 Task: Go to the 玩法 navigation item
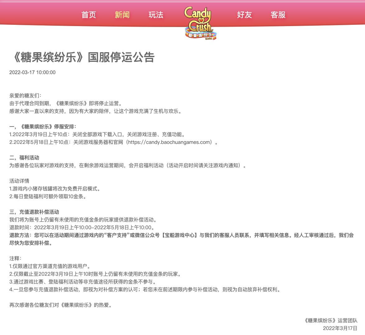click(x=156, y=15)
